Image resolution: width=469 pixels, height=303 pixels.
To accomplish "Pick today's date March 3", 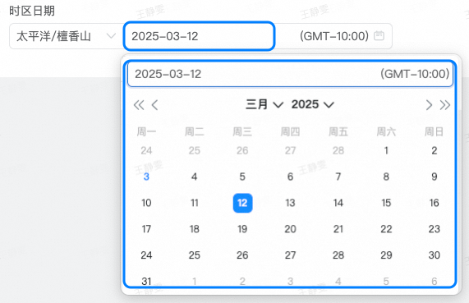I will tap(146, 177).
